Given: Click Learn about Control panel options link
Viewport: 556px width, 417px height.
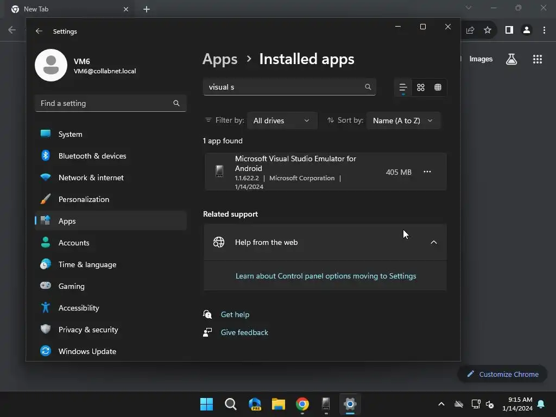Looking at the screenshot, I should 326,276.
